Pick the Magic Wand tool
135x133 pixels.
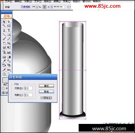click(4, 26)
